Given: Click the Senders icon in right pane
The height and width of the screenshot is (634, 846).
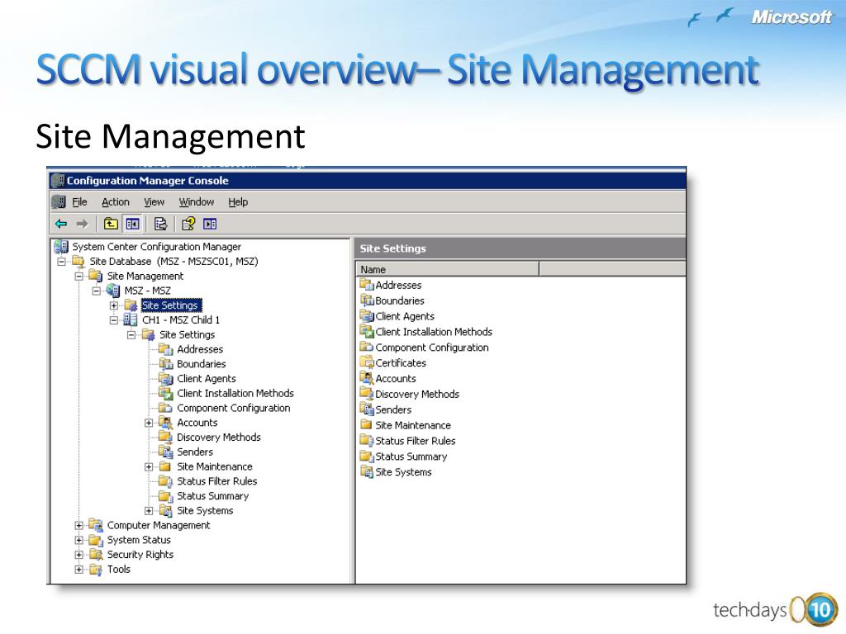Looking at the screenshot, I should [x=367, y=409].
